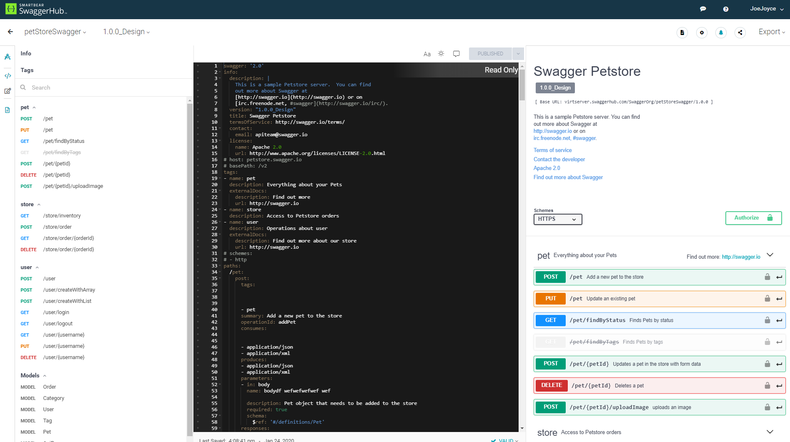This screenshot has height=442, width=790.
Task: Open the API Design view icon
Action: 8,57
